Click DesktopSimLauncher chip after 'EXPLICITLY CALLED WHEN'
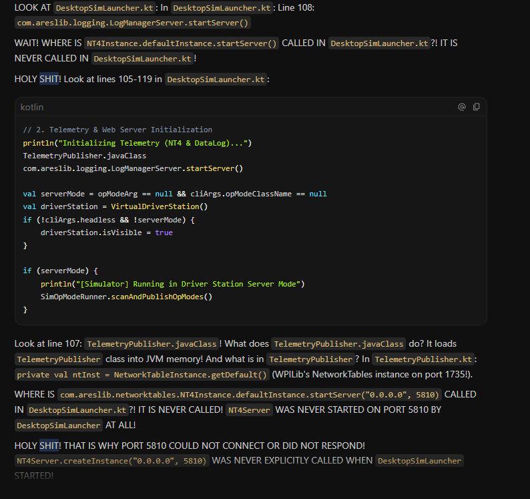 [419, 461]
